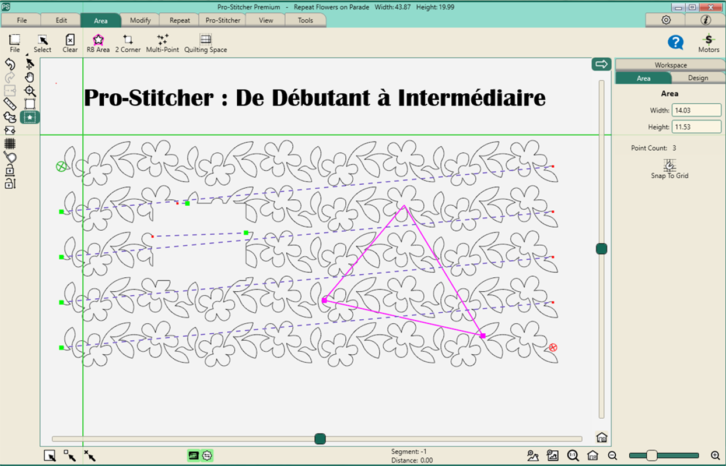
Task: Open the View tab
Action: (266, 20)
